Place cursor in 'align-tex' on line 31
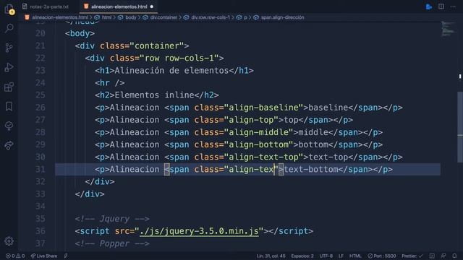Image resolution: width=463 pixels, height=260 pixels. [x=251, y=170]
